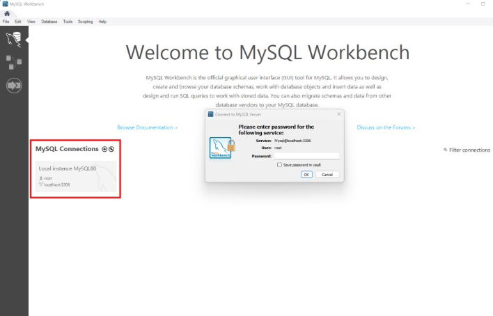Follow the Browse Documentation link
This screenshot has height=316, width=493.
tap(148, 127)
